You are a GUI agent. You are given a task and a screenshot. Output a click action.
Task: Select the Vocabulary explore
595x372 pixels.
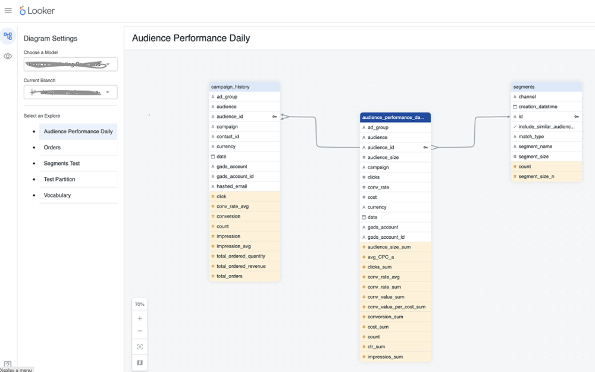click(x=58, y=195)
